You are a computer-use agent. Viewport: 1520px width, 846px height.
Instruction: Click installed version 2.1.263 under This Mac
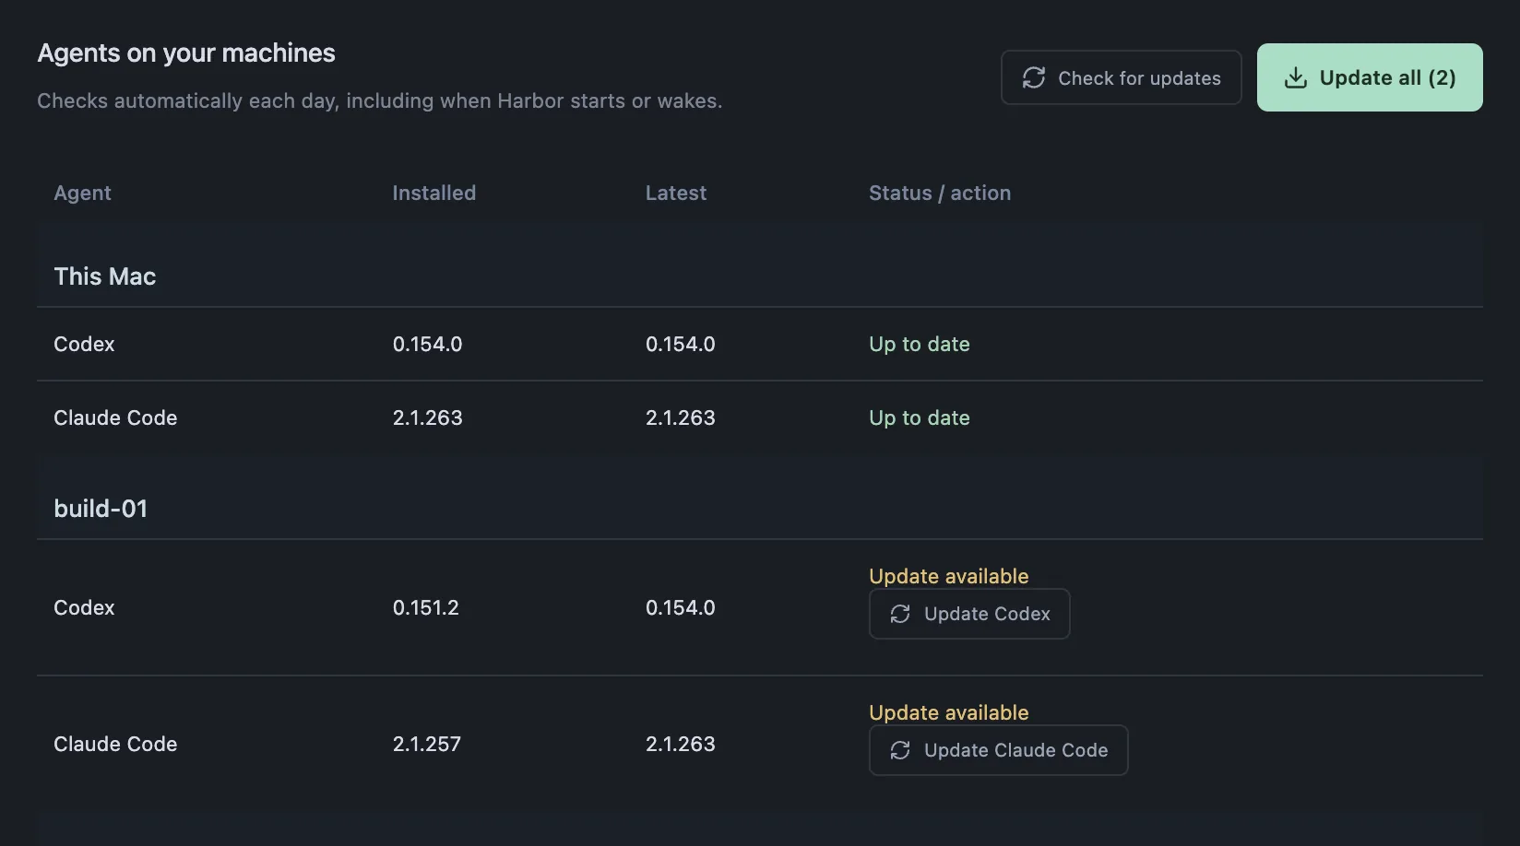428,417
